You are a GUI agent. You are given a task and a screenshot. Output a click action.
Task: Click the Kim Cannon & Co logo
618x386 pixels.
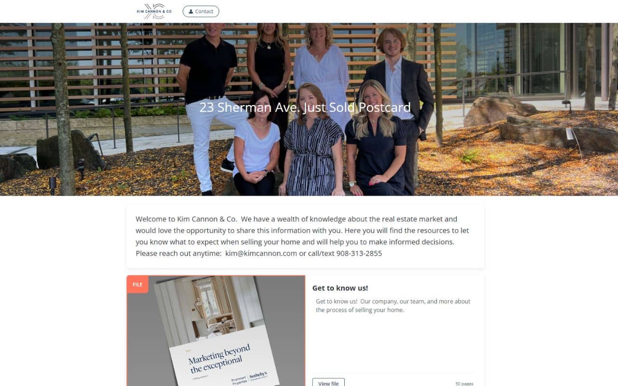[154, 11]
